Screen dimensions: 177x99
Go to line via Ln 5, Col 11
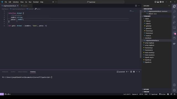point(127,94)
